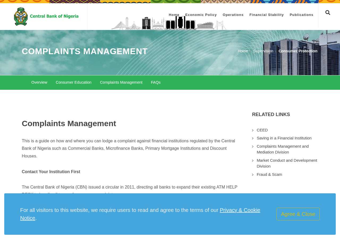This screenshot has height=239, width=340.
Task: Open the Operations menu
Action: 233,15
